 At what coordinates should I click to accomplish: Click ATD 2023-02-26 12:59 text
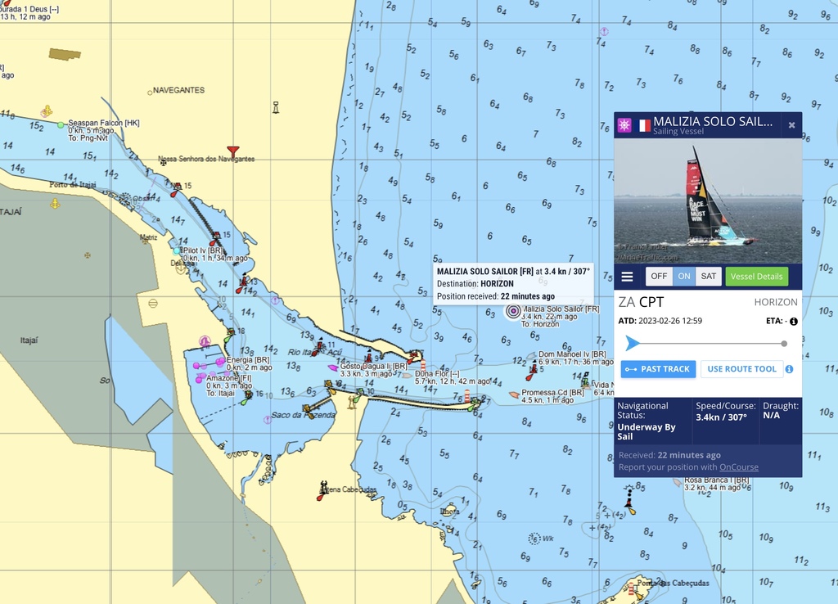click(x=660, y=321)
